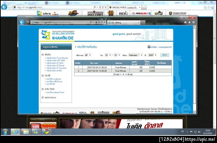Go to [End] page of results
217x143 pixels.
pyautogui.click(x=130, y=74)
